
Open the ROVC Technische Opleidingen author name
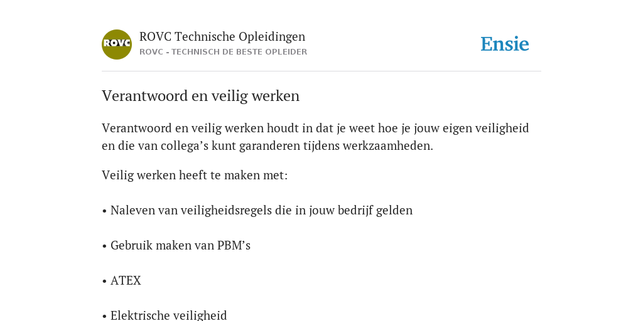tap(222, 36)
